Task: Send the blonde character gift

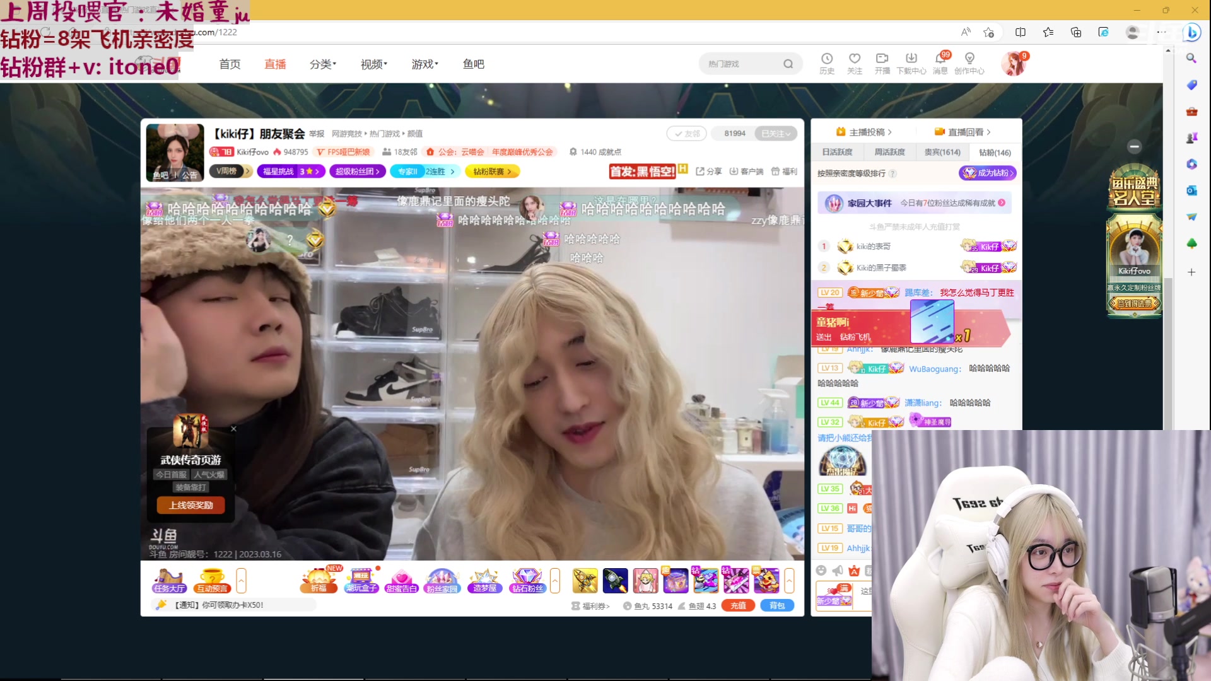Action: tap(645, 581)
